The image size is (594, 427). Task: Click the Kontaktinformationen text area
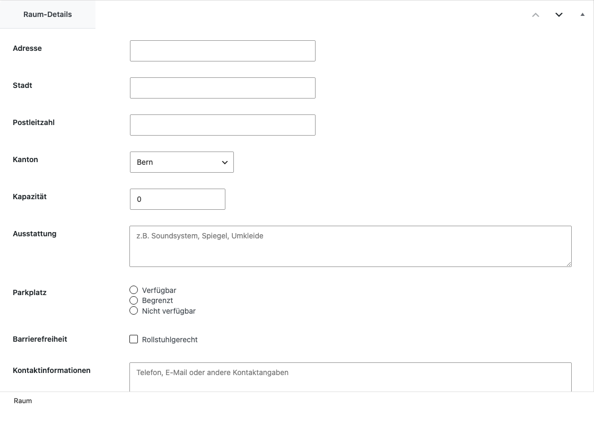[x=351, y=377]
